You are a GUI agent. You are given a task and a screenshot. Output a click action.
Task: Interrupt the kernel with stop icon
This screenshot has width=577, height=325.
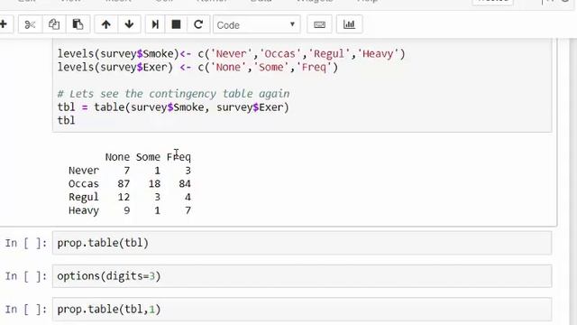point(177,24)
